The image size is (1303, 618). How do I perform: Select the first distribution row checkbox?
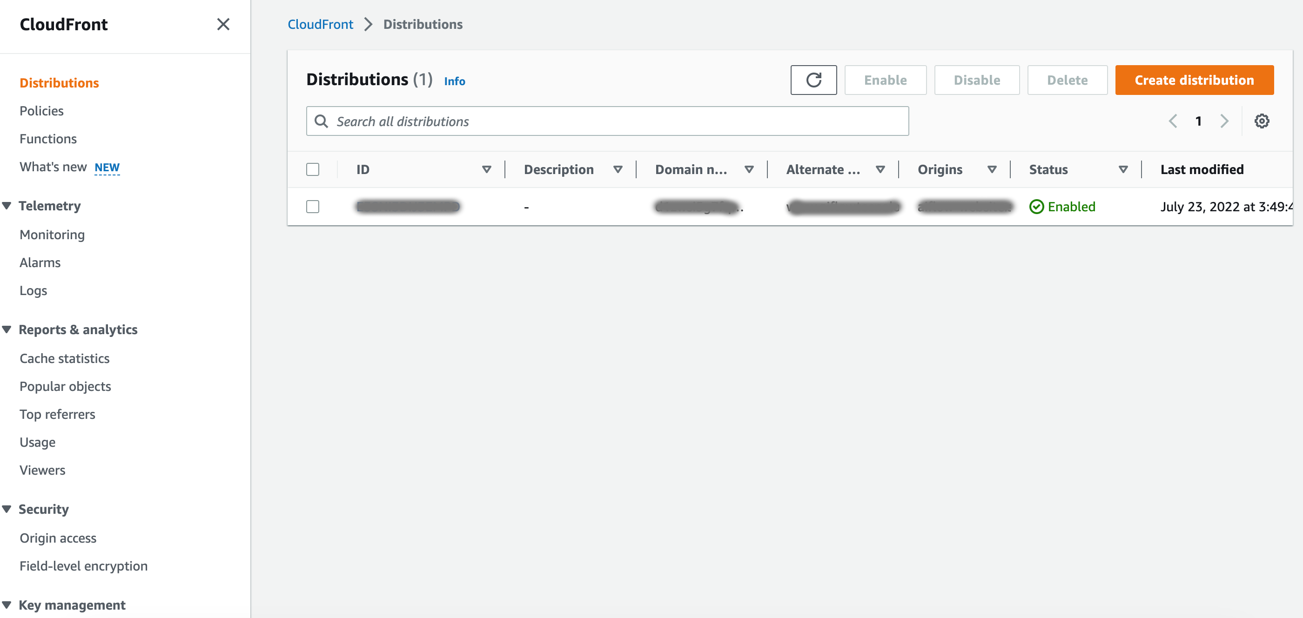(313, 206)
